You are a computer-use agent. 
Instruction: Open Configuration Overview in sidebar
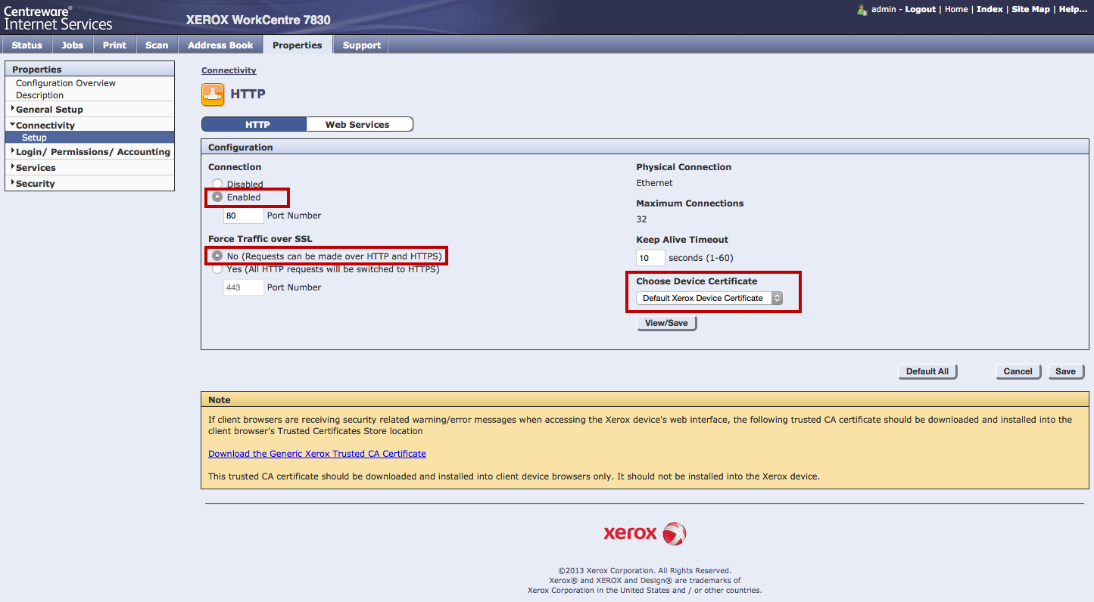tap(66, 83)
